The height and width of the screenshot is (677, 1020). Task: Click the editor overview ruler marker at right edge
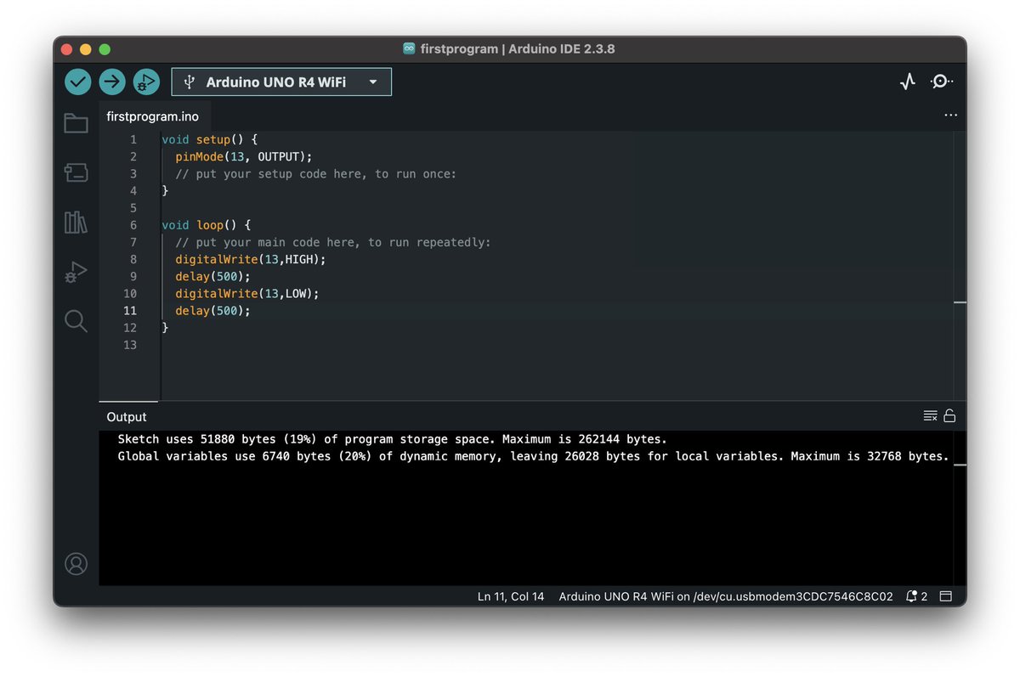click(x=960, y=302)
